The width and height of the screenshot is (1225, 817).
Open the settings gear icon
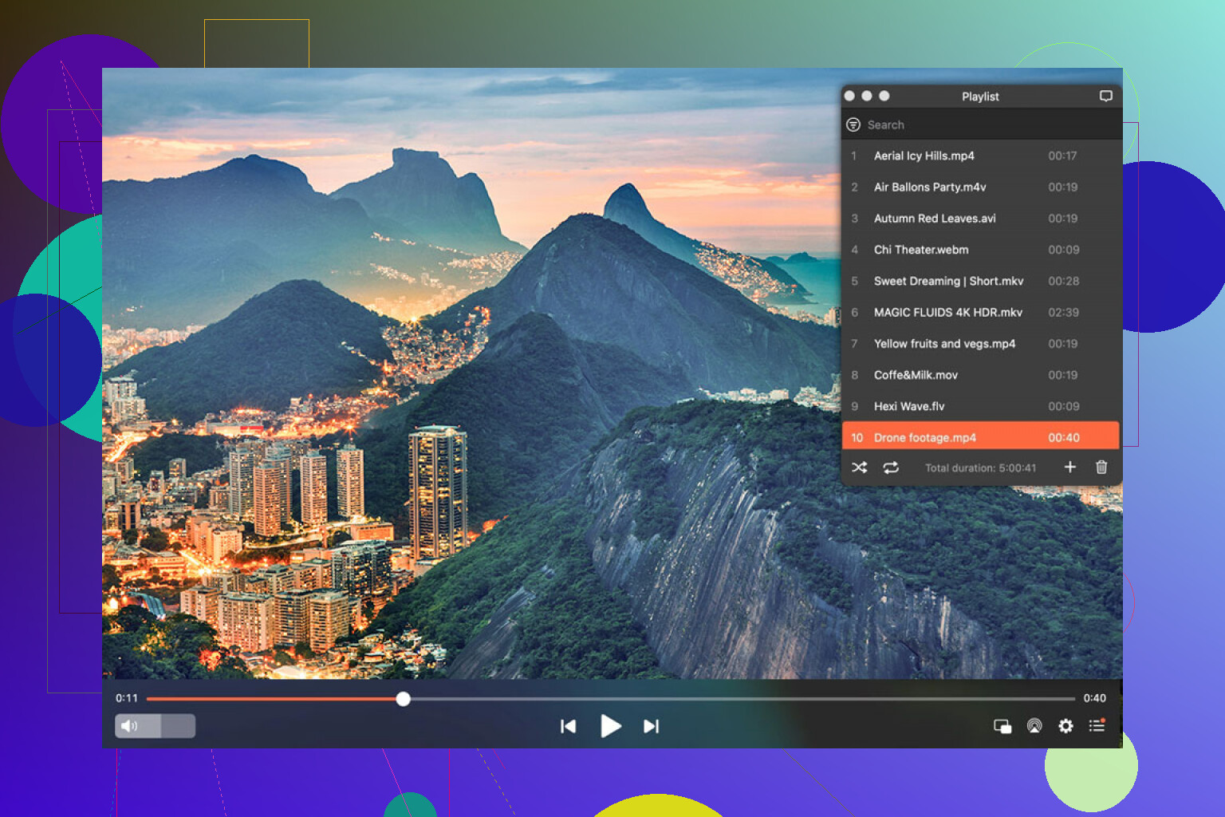coord(1065,726)
